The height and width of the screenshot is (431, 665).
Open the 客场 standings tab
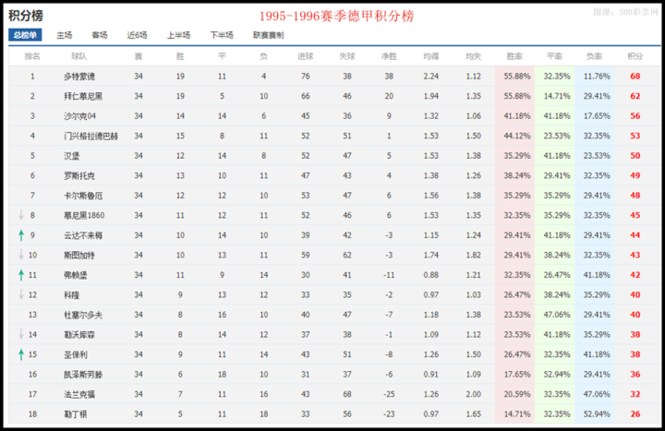[x=100, y=35]
